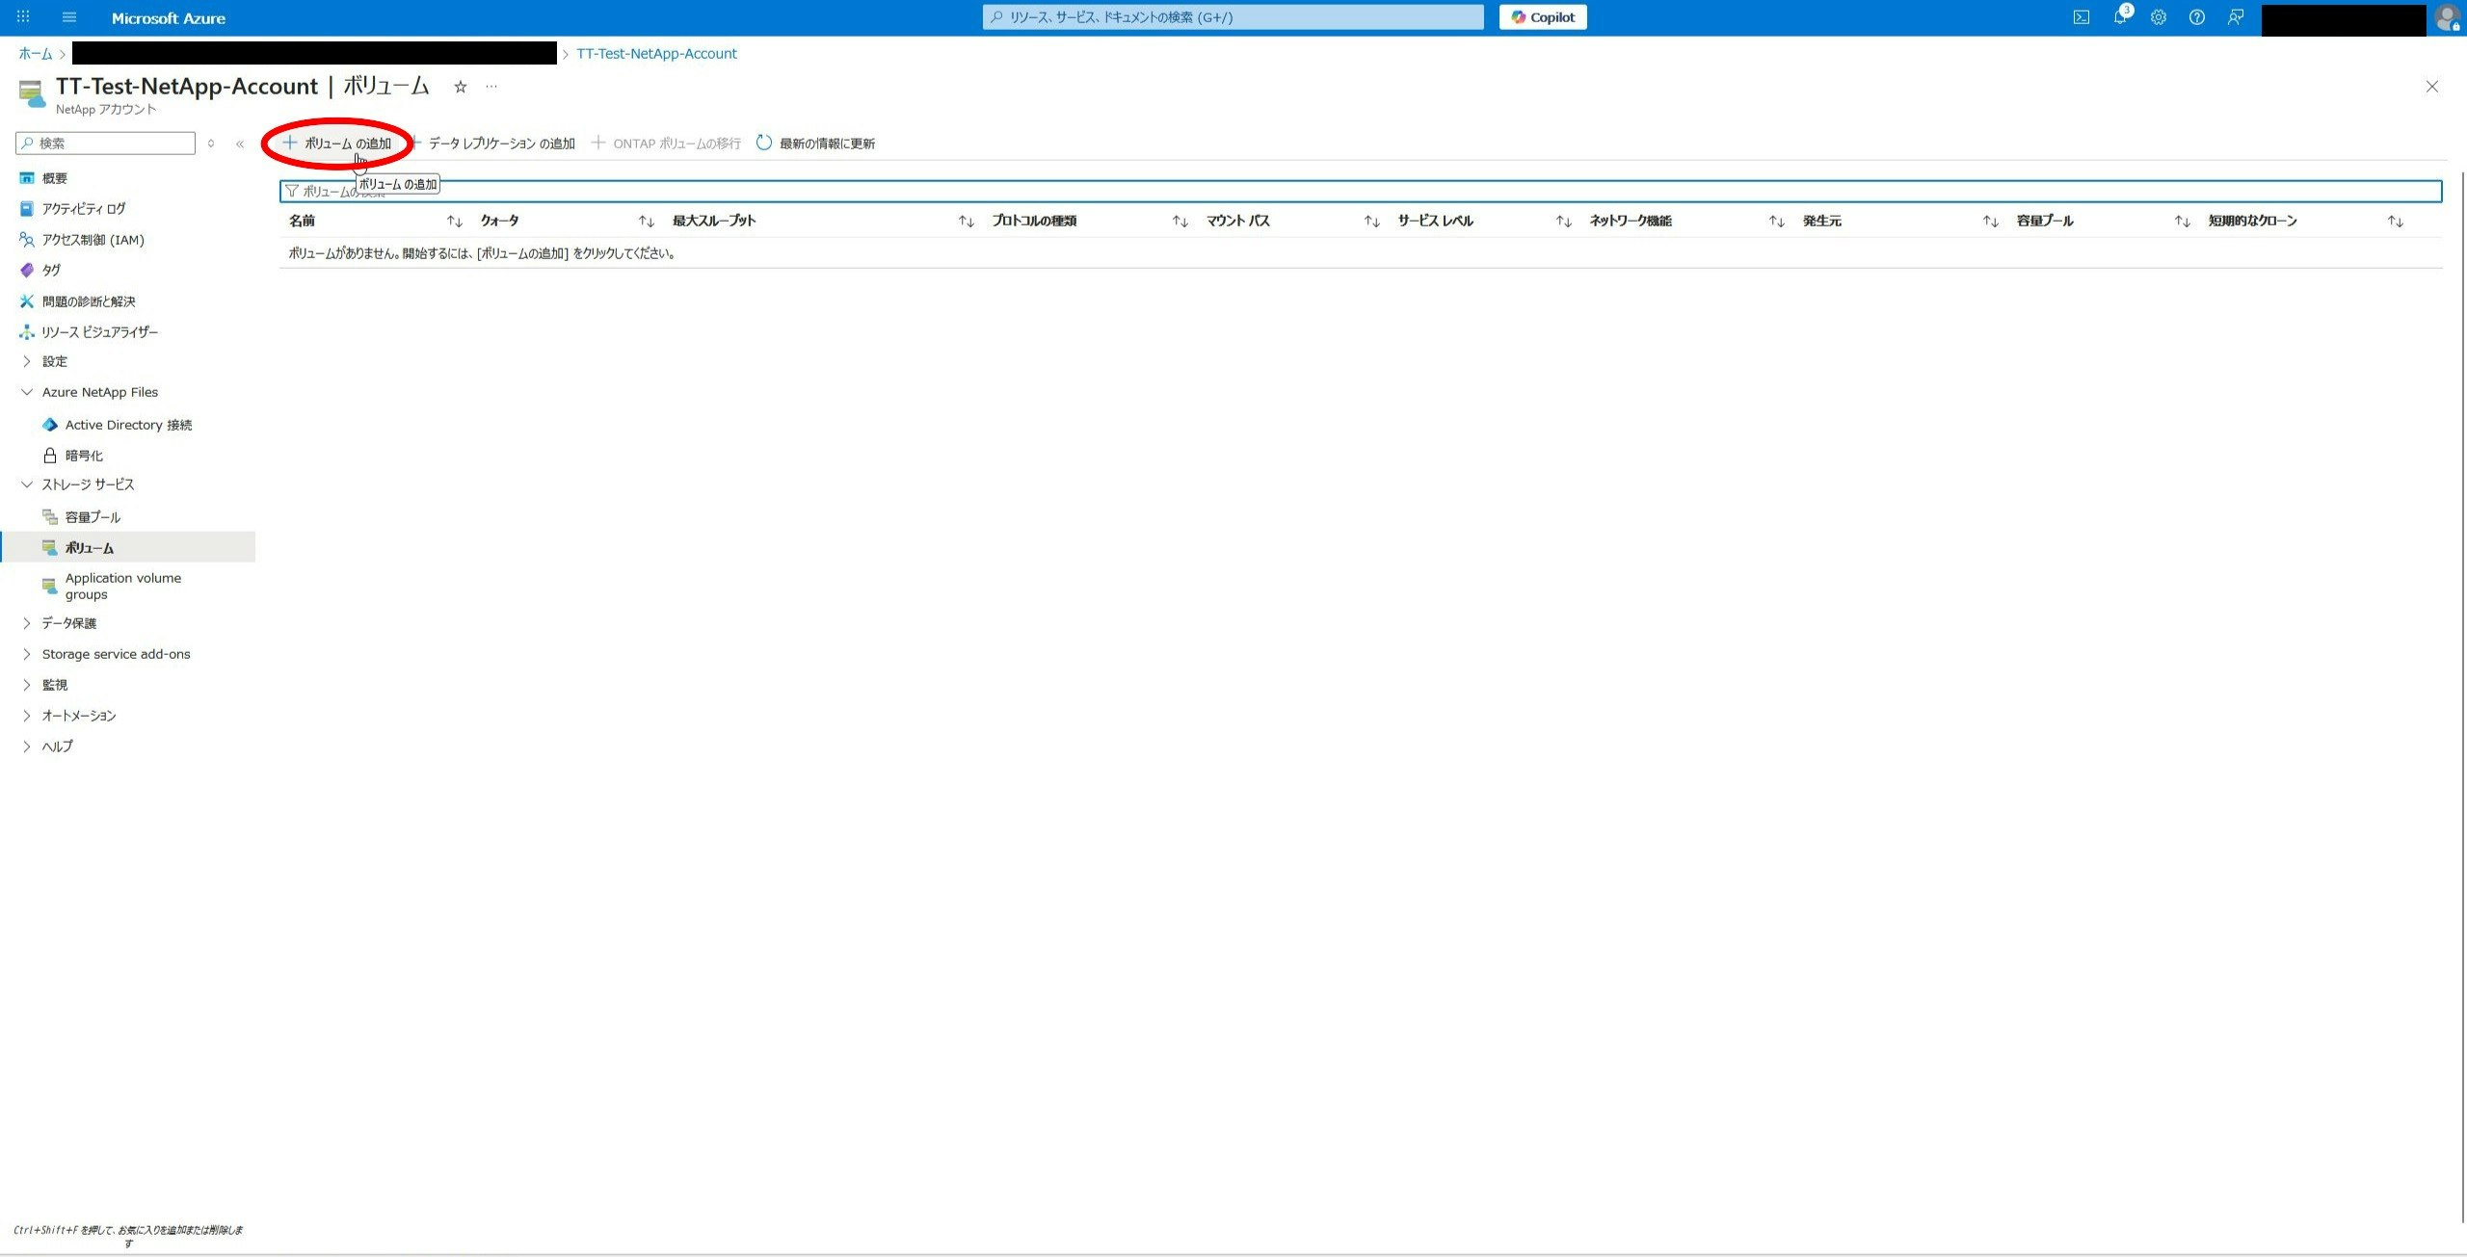The image size is (2467, 1257).
Task: Open portal settings gear icon
Action: point(2159,17)
